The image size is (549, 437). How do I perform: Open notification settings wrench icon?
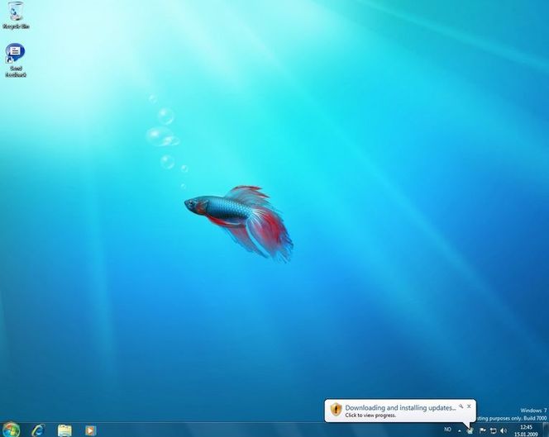(x=461, y=406)
